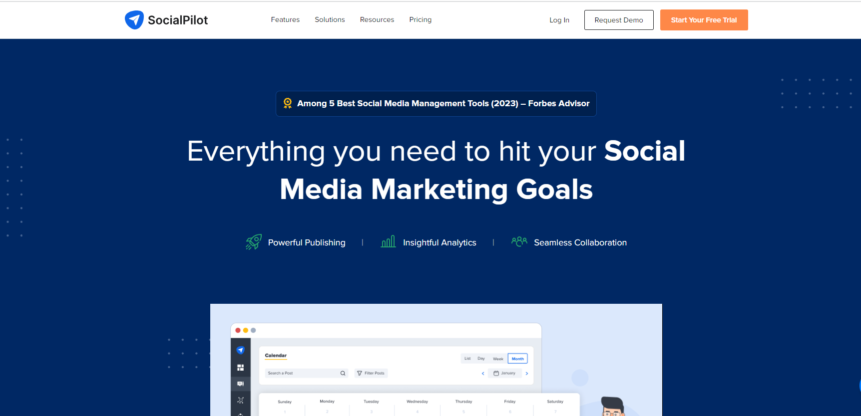
Task: Click the award ribbon icon in Forbes banner
Action: click(x=288, y=103)
